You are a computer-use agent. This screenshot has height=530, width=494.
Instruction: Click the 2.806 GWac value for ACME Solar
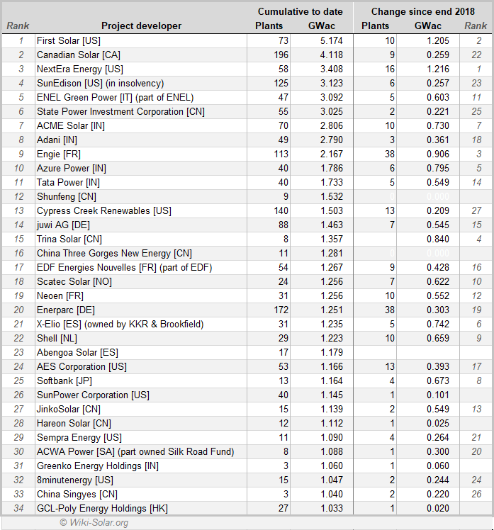click(x=332, y=125)
